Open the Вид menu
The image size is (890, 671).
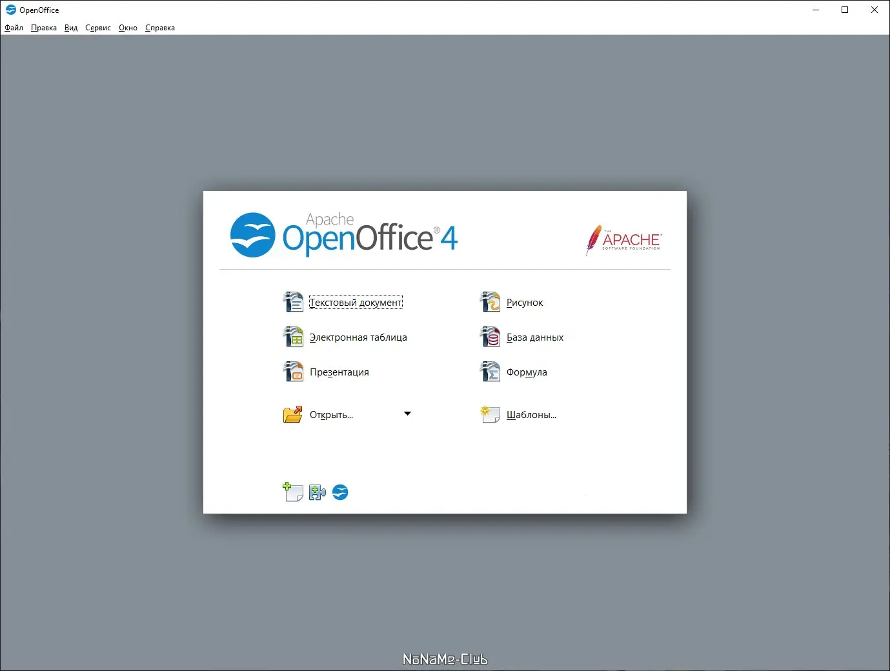tap(71, 28)
